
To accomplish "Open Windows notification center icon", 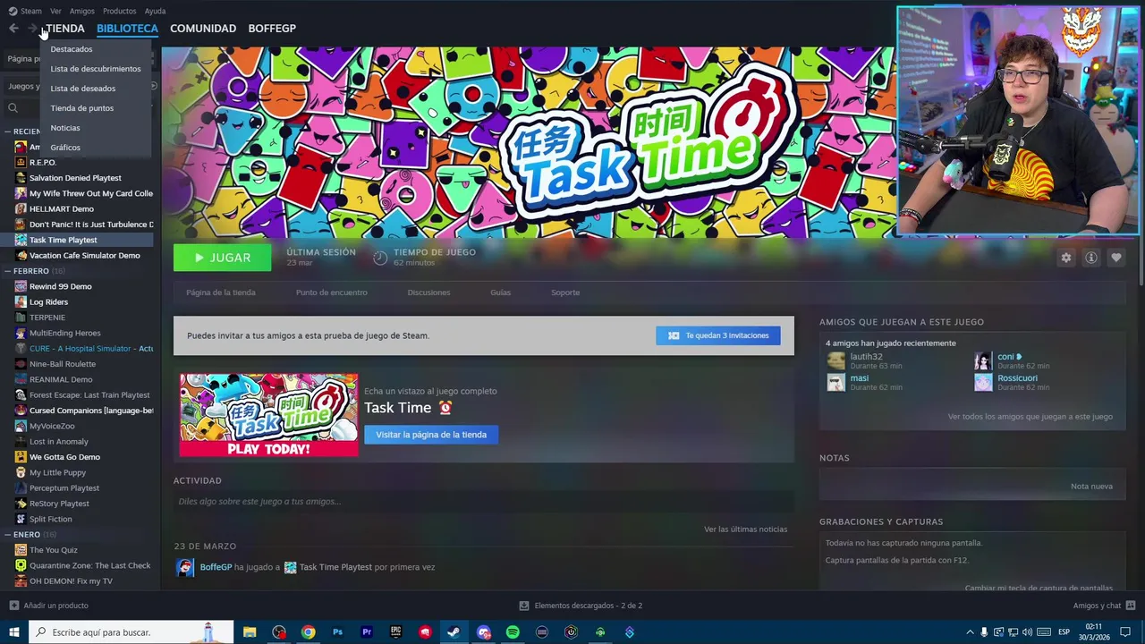I will click(x=1125, y=632).
